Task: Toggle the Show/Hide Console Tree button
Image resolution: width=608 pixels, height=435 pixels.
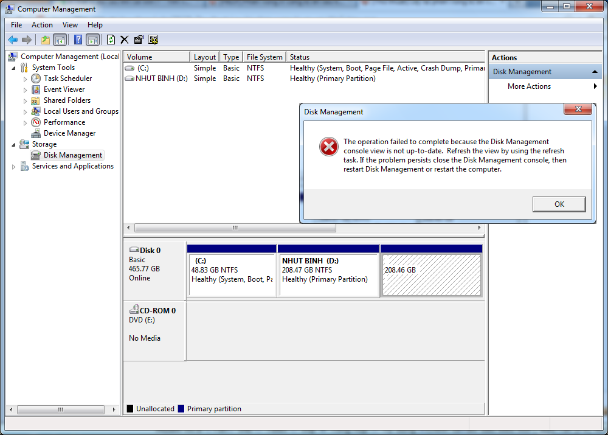Action: (60, 40)
